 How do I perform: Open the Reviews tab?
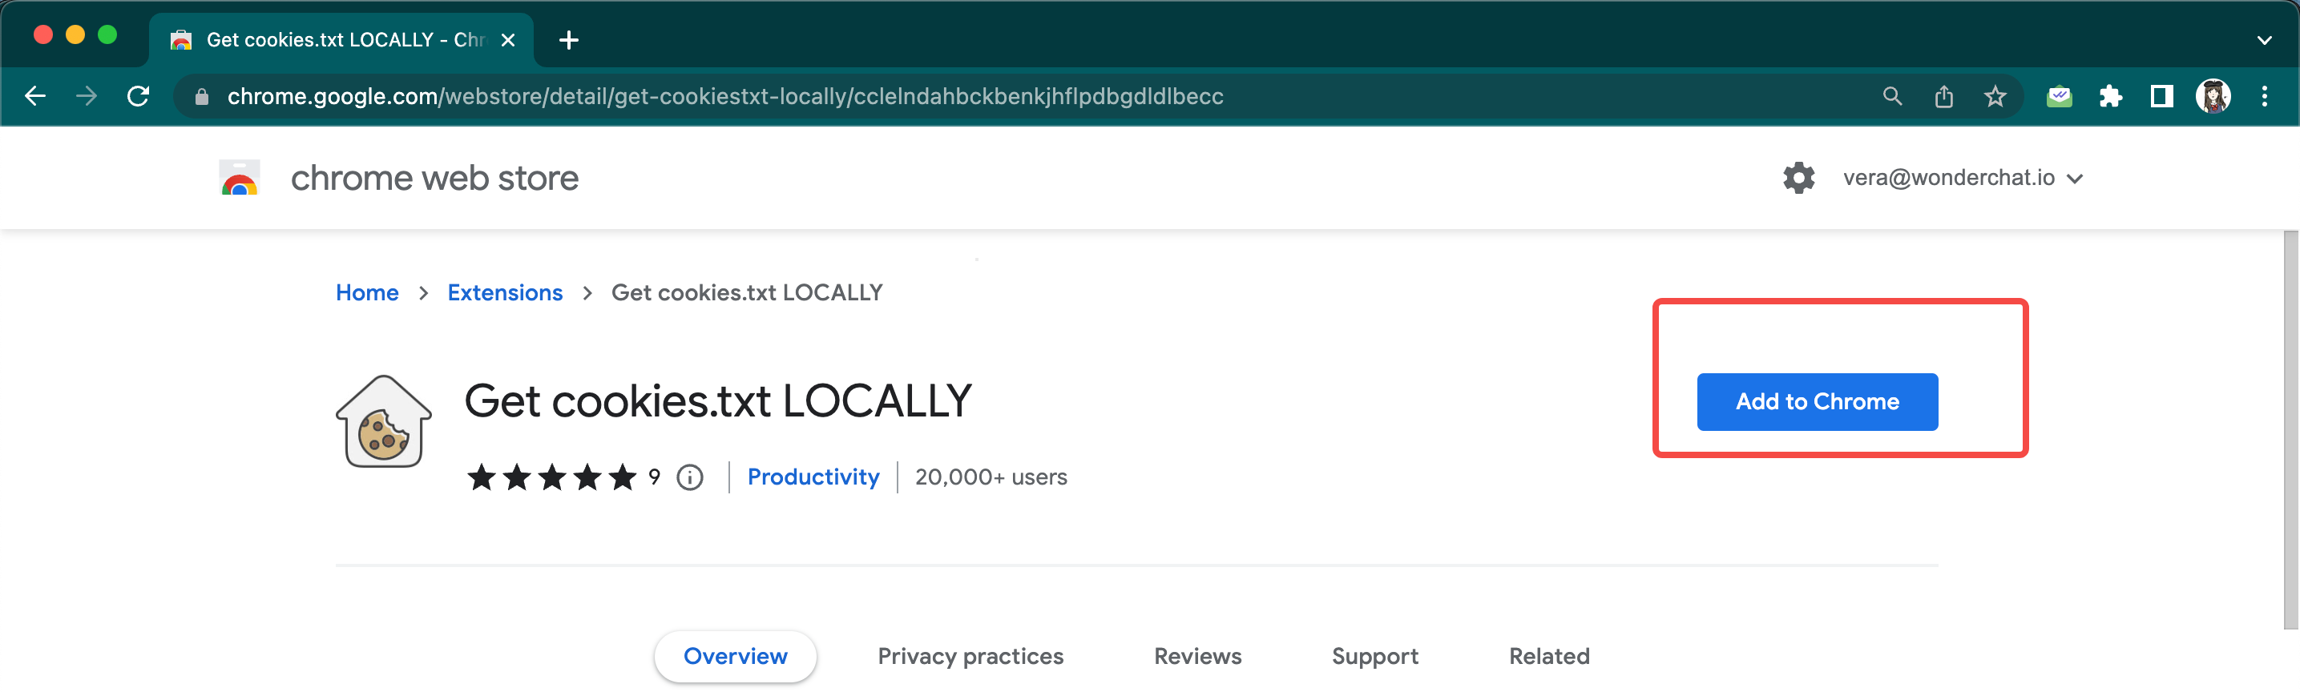tap(1196, 656)
